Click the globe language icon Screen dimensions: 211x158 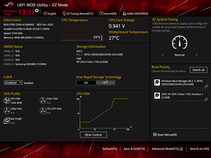(x=45, y=13)
